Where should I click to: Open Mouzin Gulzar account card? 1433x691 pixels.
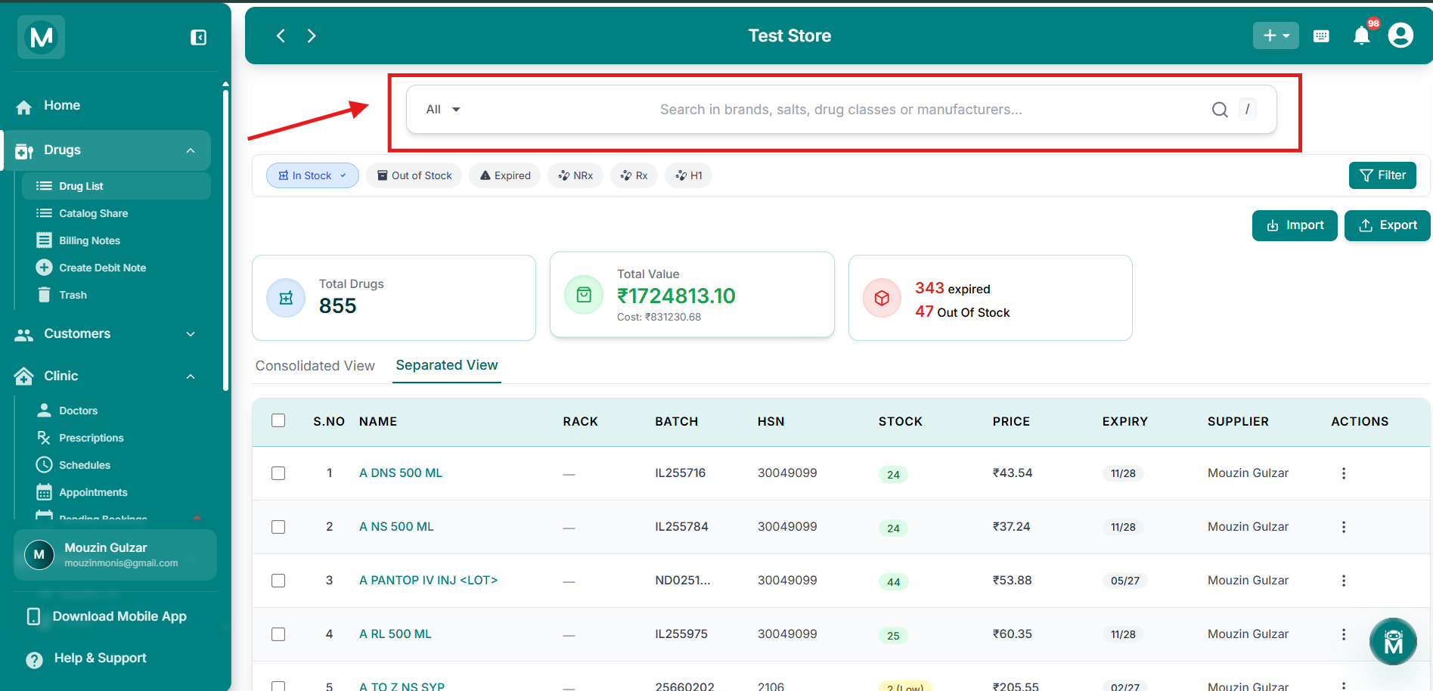(115, 555)
